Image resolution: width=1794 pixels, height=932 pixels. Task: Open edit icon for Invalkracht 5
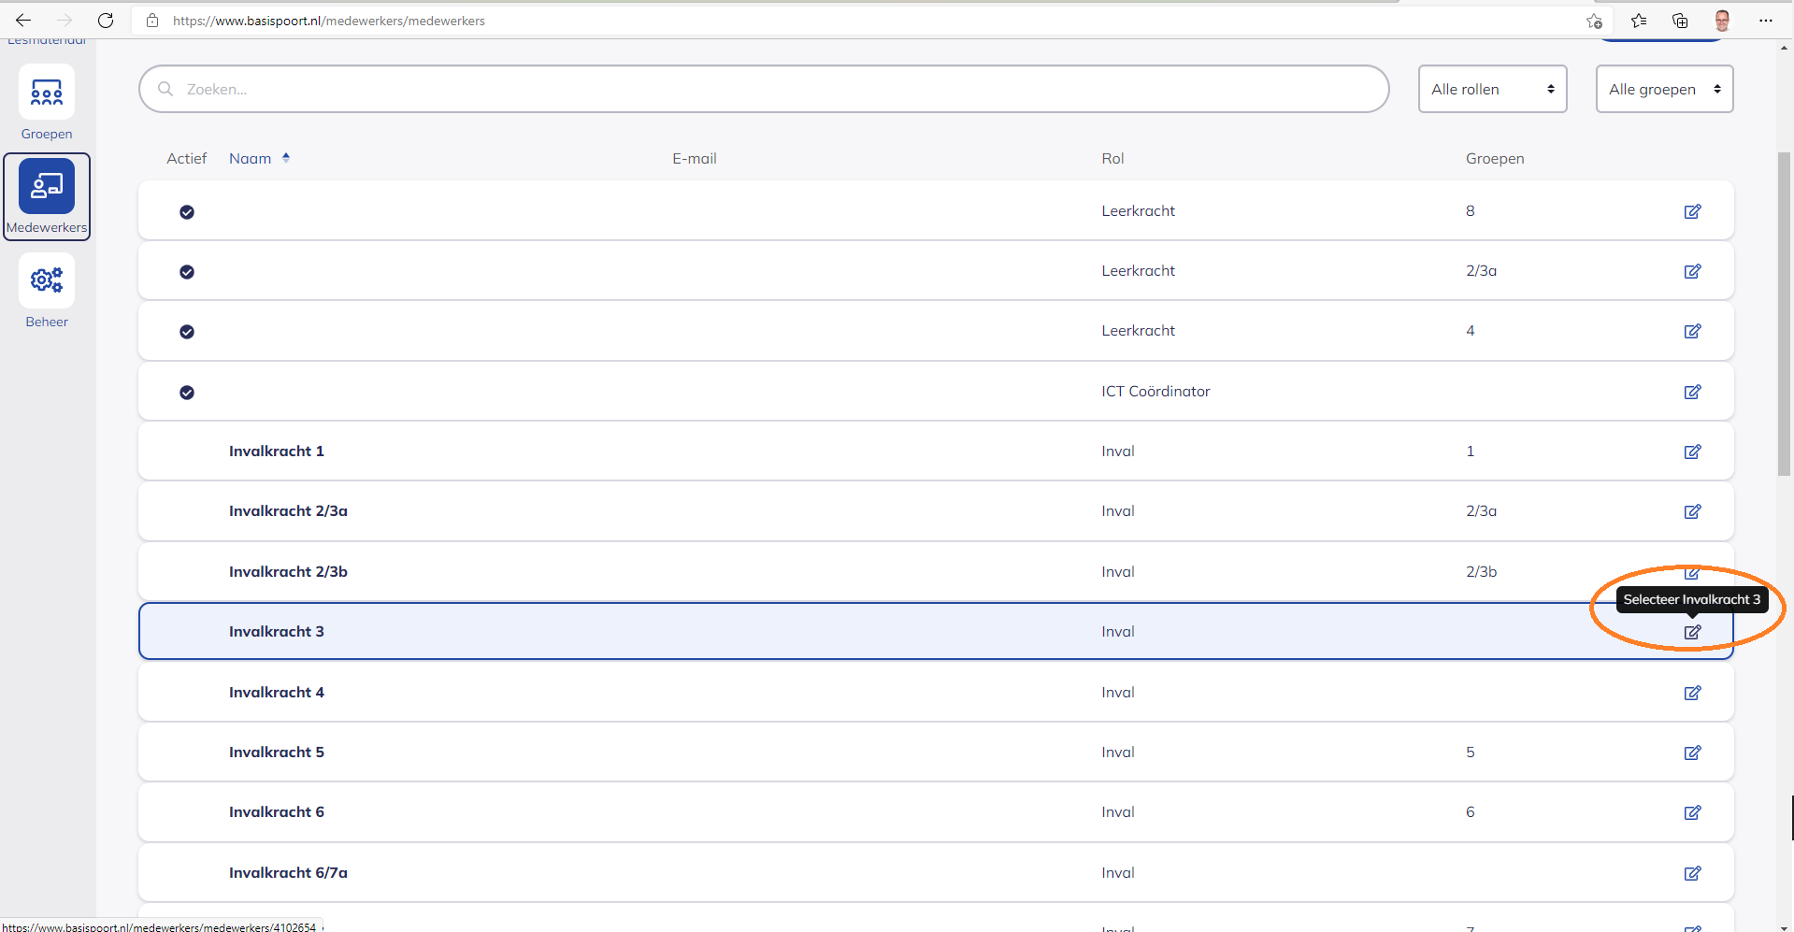point(1692,753)
